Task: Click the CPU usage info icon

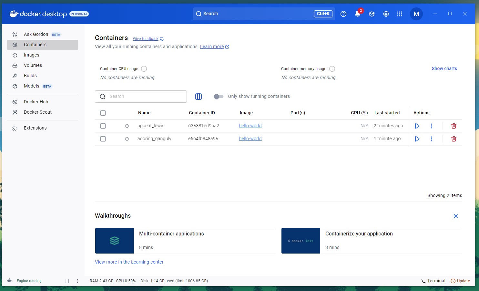Action: [x=144, y=69]
